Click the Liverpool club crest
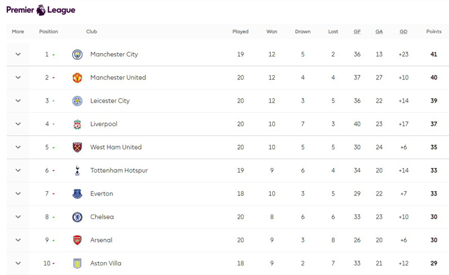The height and width of the screenshot is (275, 449). [77, 124]
